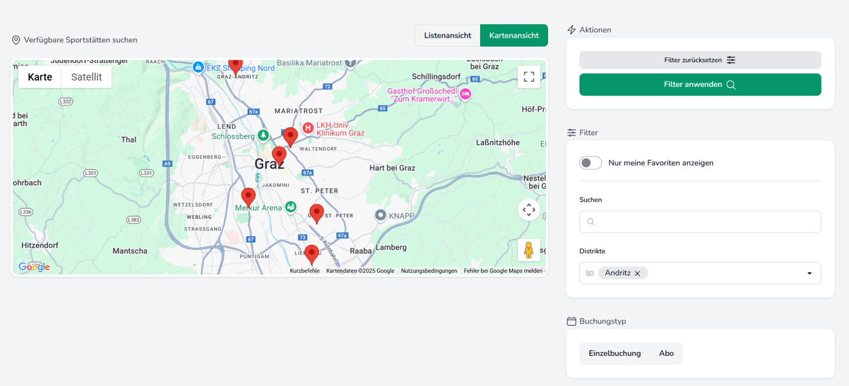
Task: Click the Suchen search input field
Action: (x=700, y=222)
